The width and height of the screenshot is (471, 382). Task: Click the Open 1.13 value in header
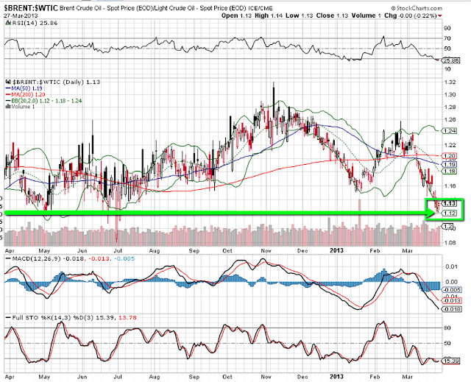click(x=236, y=15)
